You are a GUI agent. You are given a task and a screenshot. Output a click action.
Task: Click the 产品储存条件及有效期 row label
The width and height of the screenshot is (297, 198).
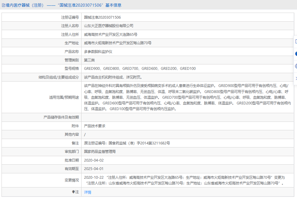tap(61, 117)
